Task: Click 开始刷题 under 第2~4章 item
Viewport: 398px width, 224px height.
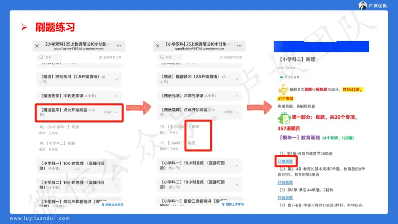Action: (x=285, y=182)
